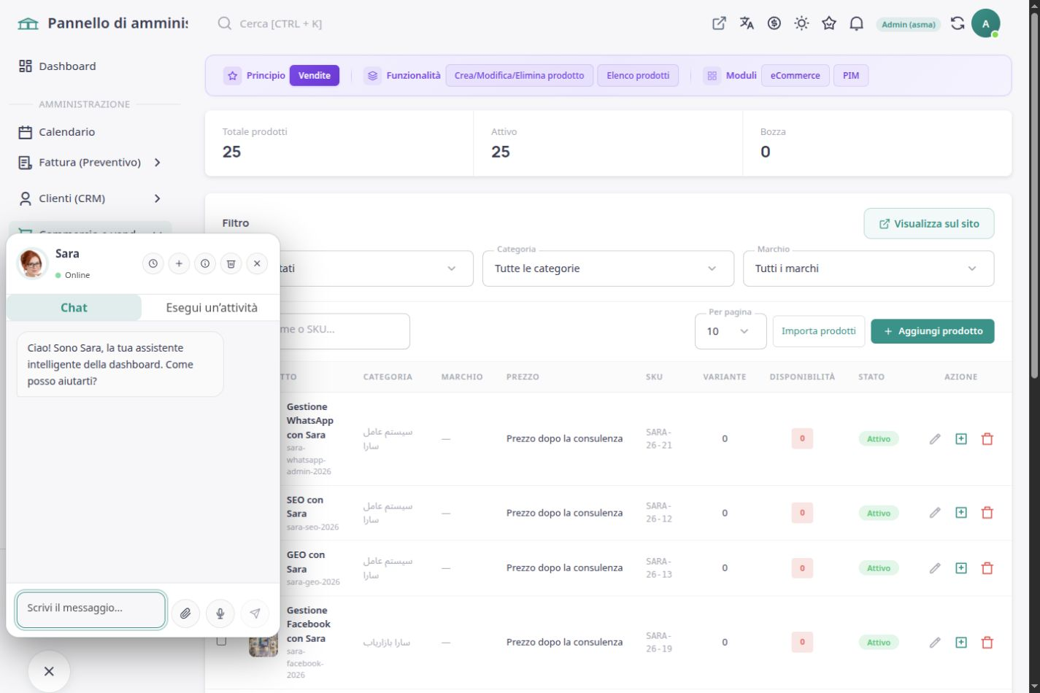Click the eCommerce module chip
Screen dimensions: 1040x693
click(796, 75)
